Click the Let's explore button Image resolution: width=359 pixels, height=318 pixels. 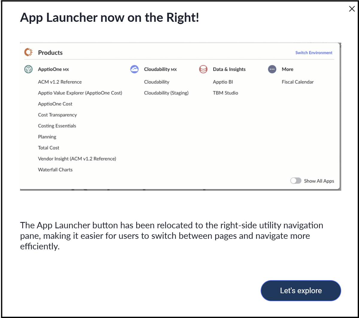tap(301, 291)
